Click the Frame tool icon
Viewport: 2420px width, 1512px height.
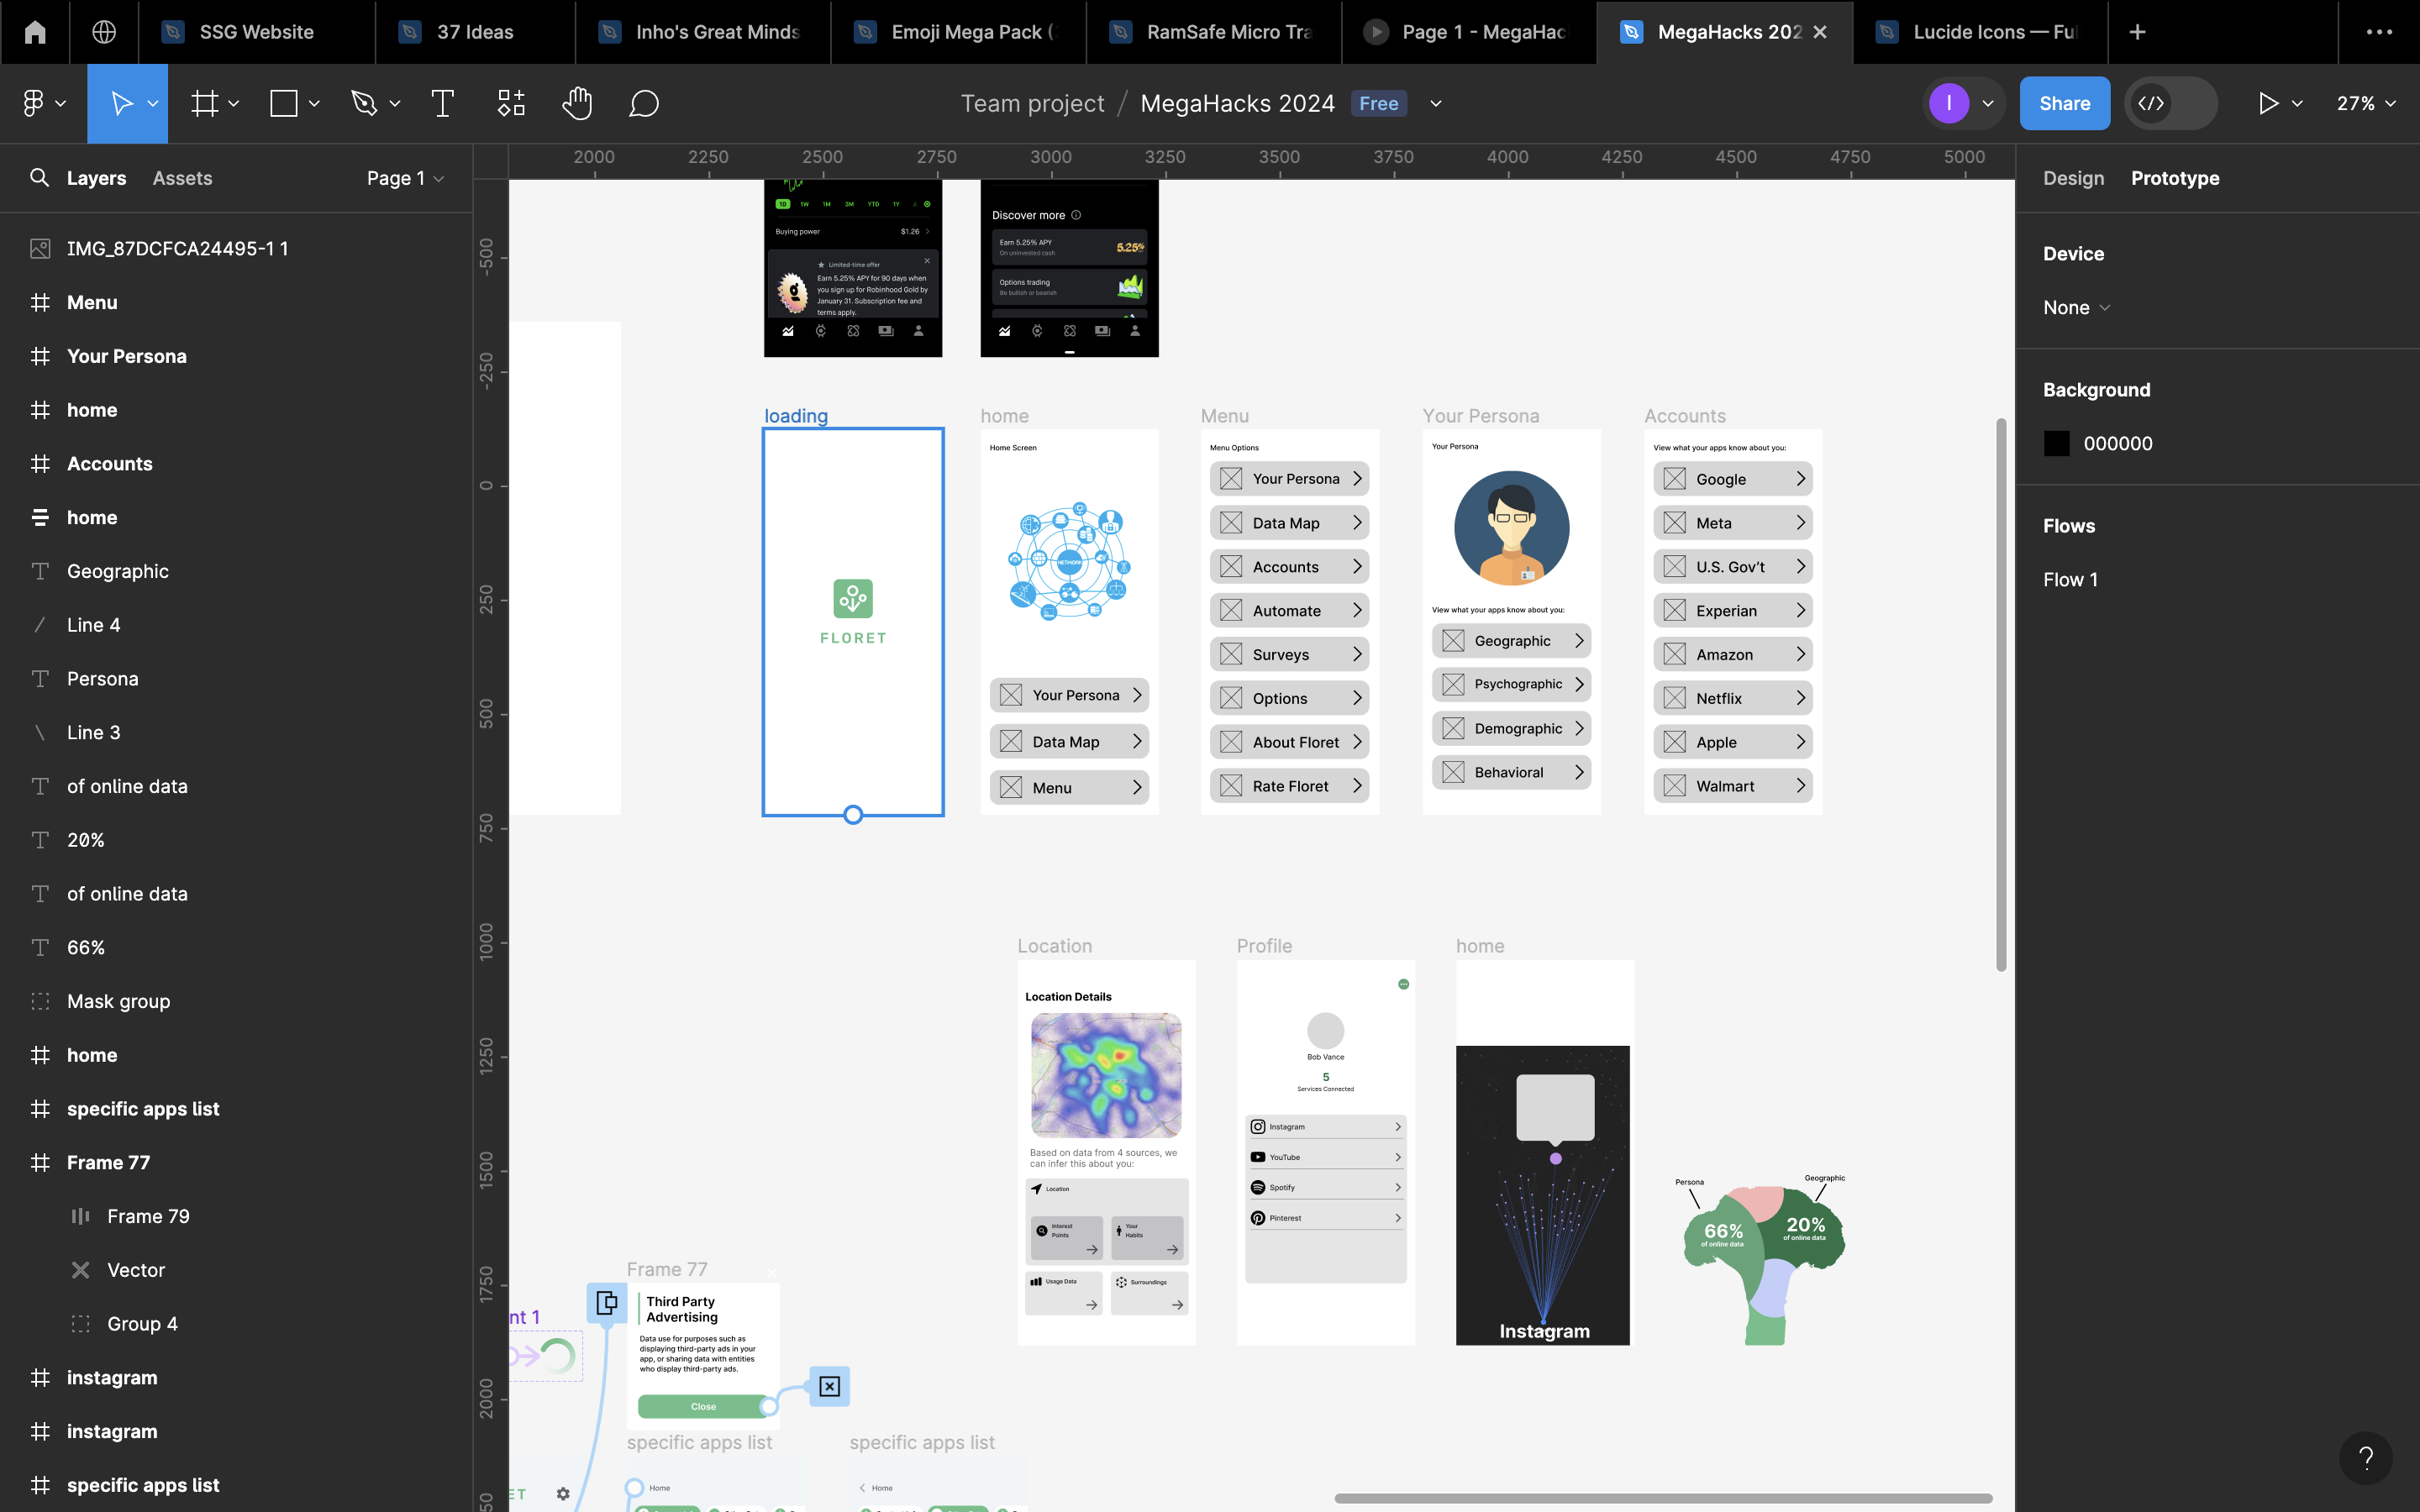click(205, 103)
